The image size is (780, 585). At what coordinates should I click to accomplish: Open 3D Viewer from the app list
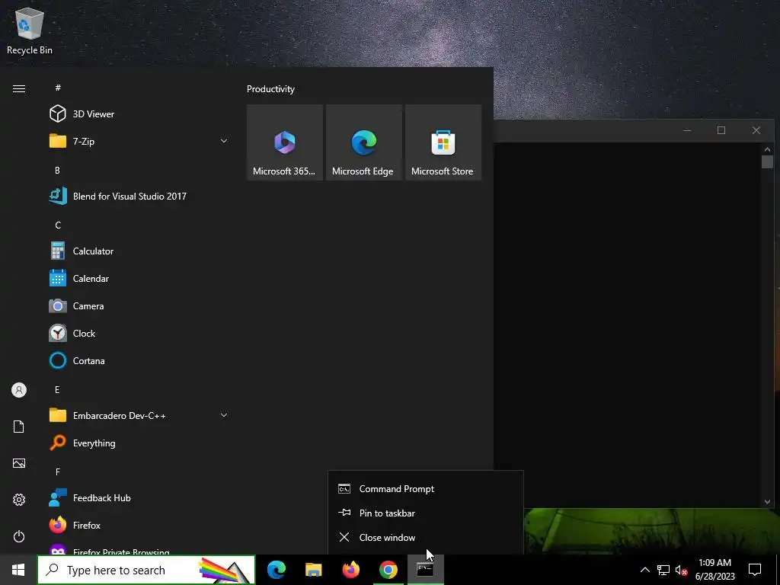click(138, 114)
